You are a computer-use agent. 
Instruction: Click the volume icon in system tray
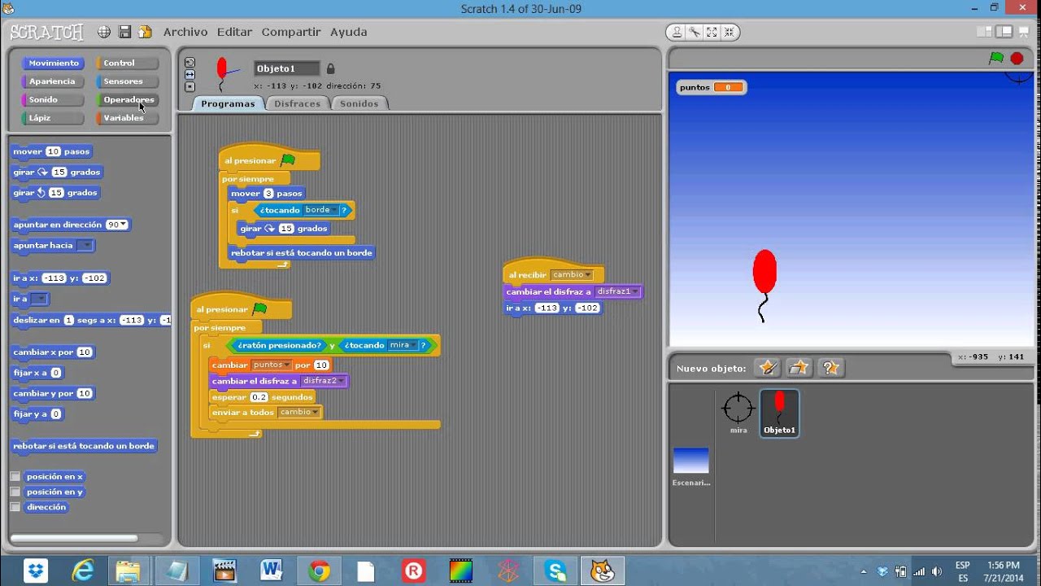pyautogui.click(x=937, y=571)
